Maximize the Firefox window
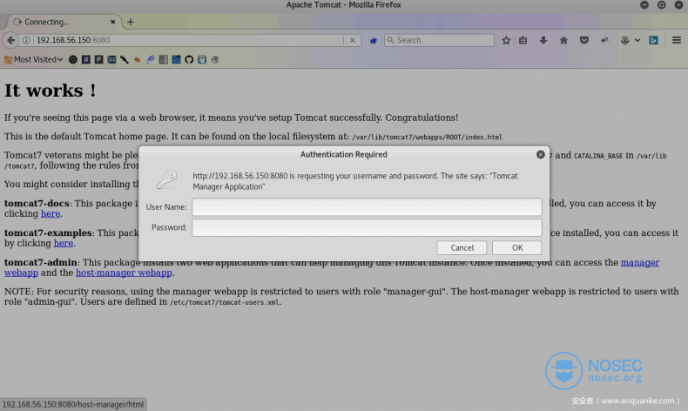 pos(661,5)
